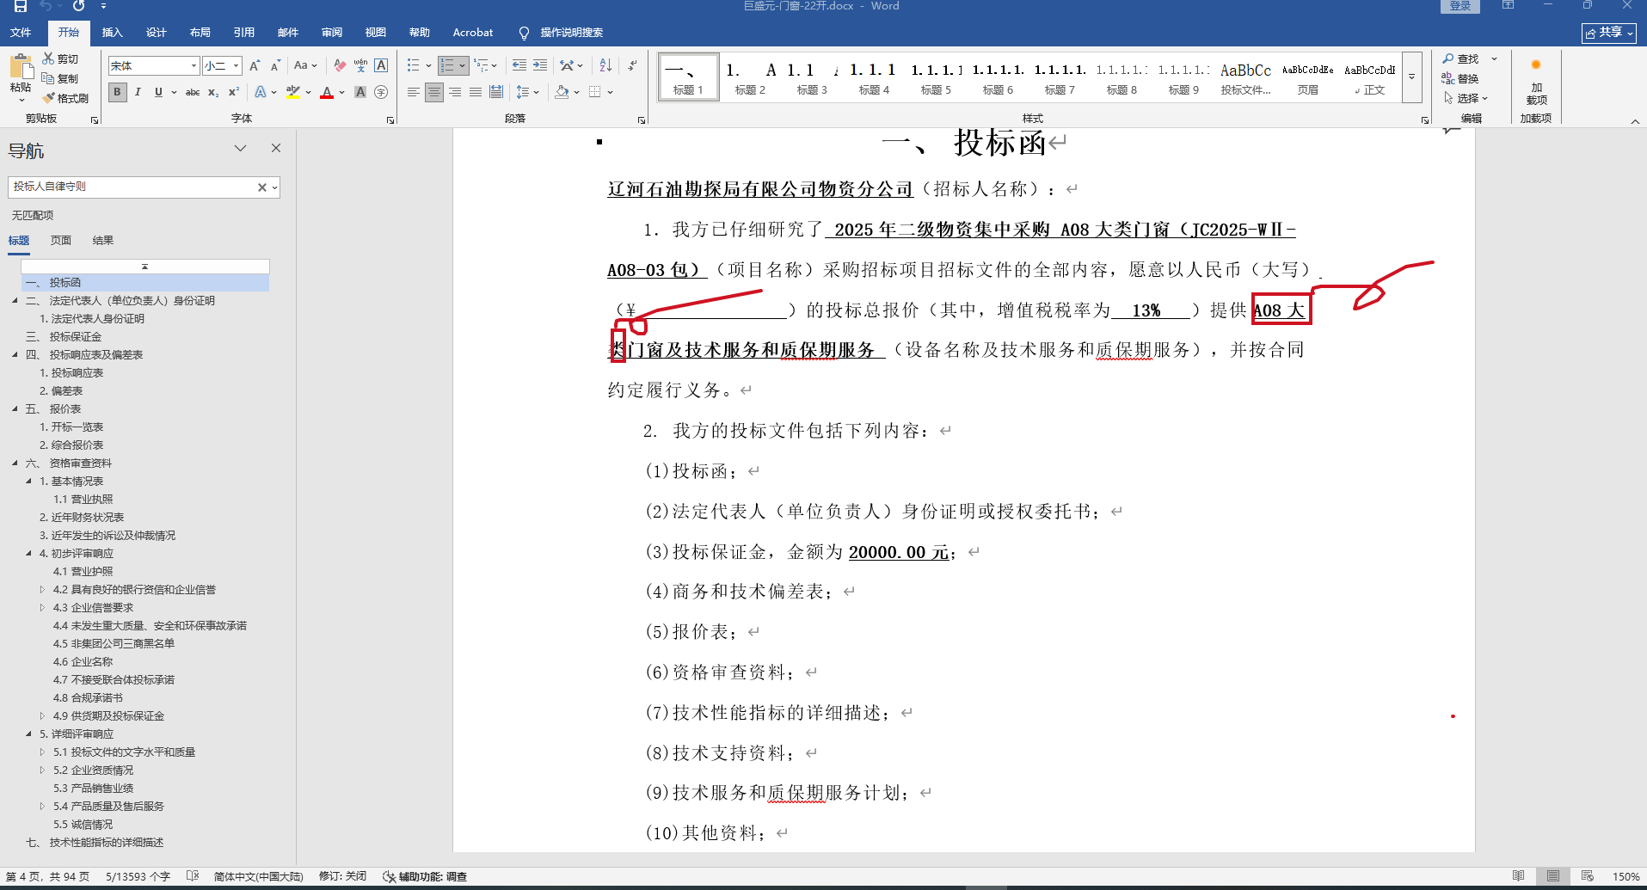The height and width of the screenshot is (890, 1647).
Task: Toggle center alignment
Action: 434,92
